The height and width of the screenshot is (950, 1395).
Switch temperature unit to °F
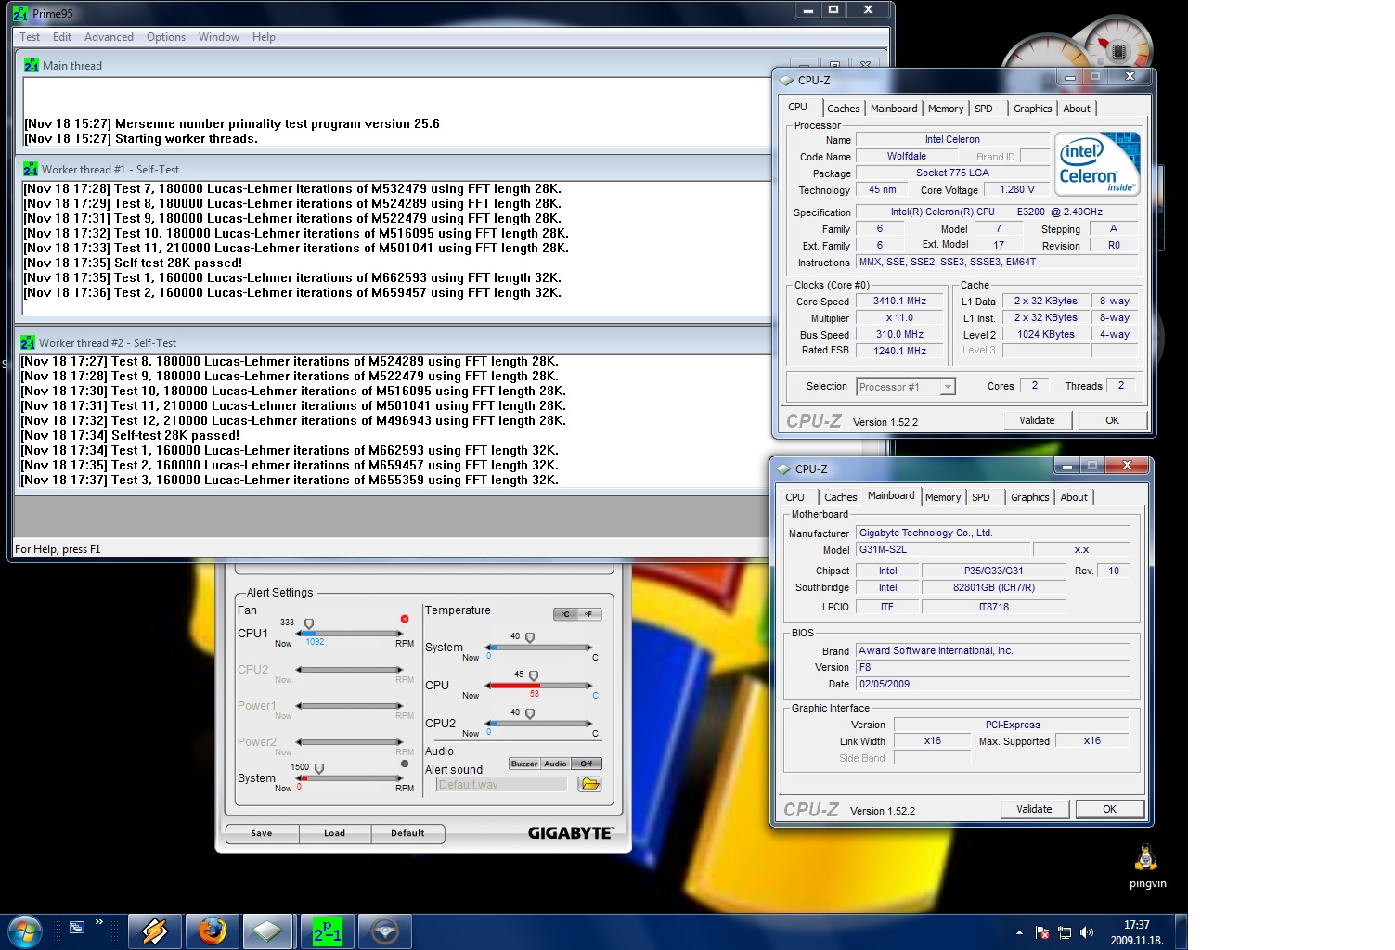coord(589,614)
